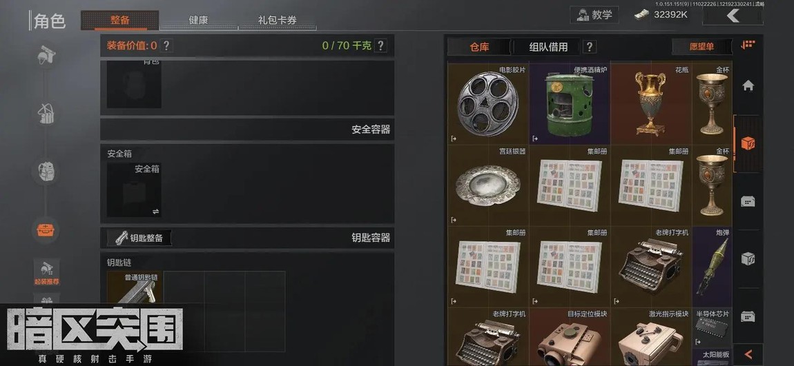Click the question mark next to 装备价值
Viewport: 794px width, 366px height.
pos(166,45)
